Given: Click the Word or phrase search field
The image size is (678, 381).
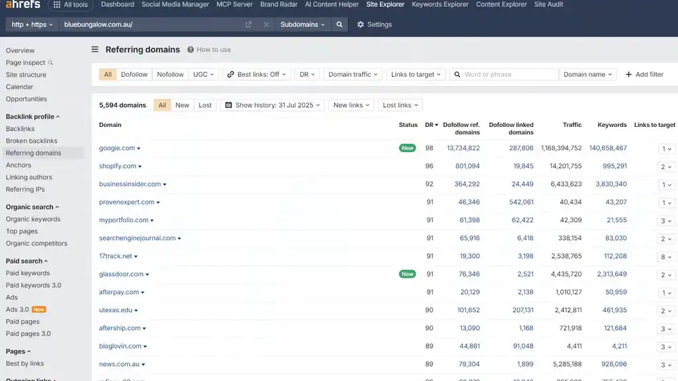Looking at the screenshot, I should pos(505,74).
